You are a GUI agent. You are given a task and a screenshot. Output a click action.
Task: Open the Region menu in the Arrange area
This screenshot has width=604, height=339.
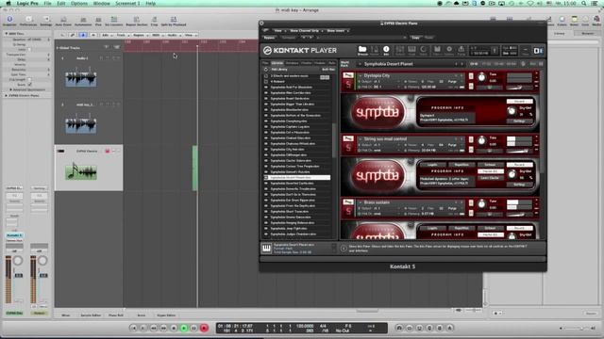(x=140, y=35)
